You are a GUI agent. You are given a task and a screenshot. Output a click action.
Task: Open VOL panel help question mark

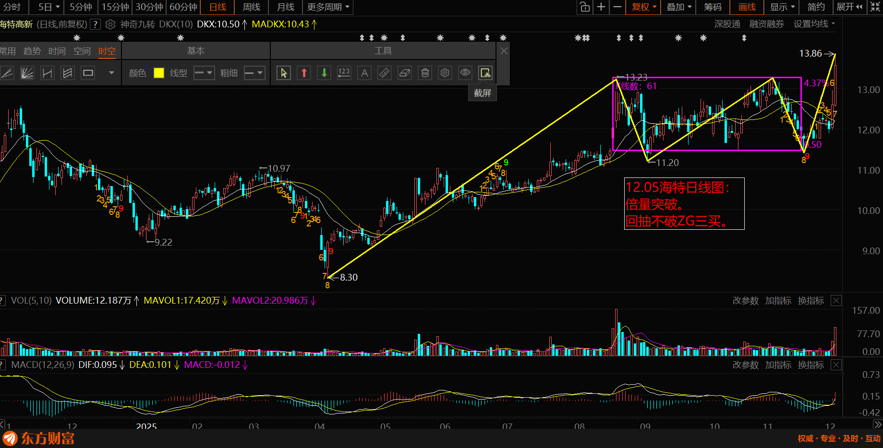click(x=2, y=301)
